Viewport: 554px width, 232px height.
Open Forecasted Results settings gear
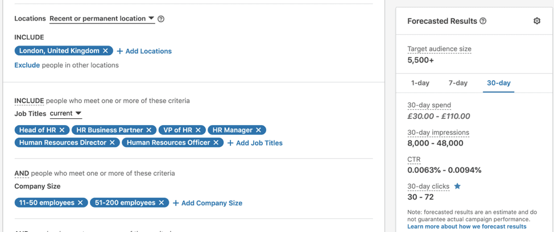[537, 21]
